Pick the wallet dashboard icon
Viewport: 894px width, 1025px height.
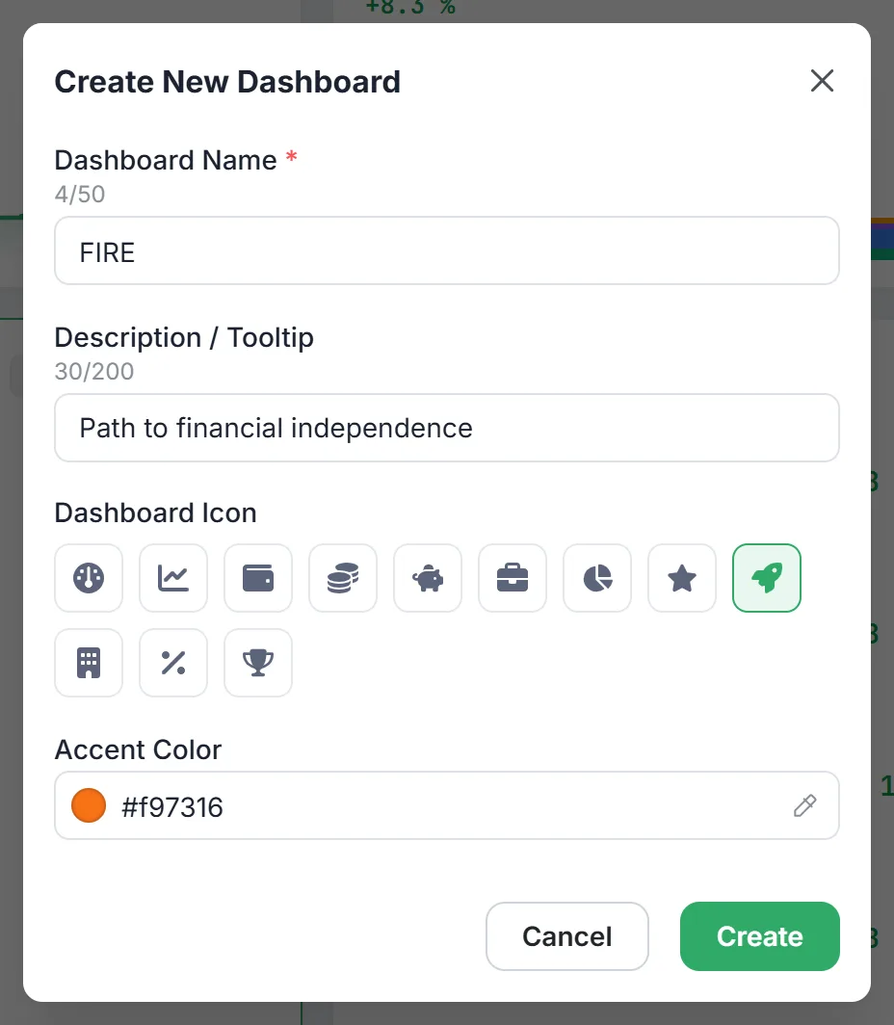(258, 578)
